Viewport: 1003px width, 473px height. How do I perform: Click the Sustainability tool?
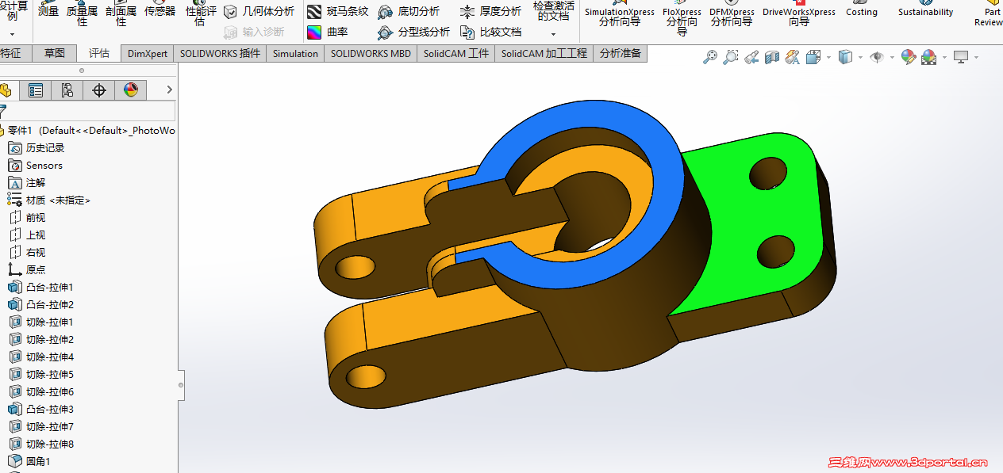(926, 10)
